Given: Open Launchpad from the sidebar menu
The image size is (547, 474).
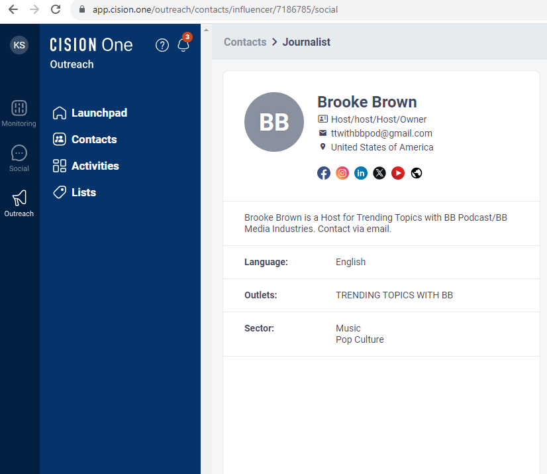Looking at the screenshot, I should point(90,113).
